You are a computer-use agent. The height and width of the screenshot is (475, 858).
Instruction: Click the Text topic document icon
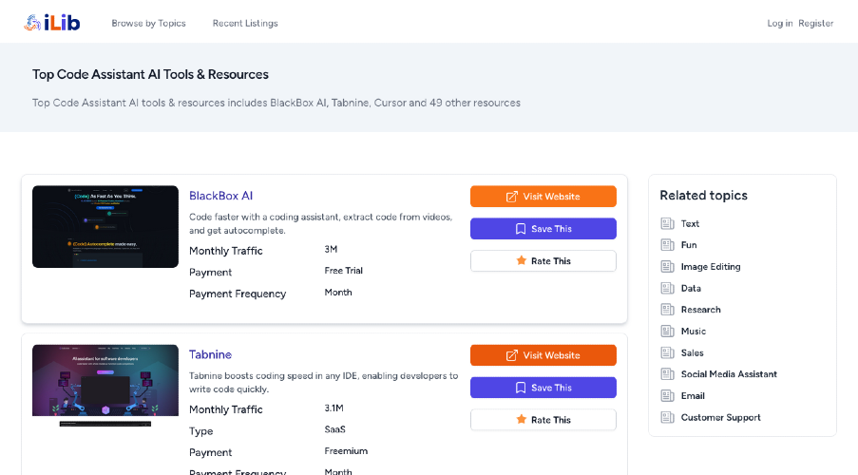(x=667, y=224)
